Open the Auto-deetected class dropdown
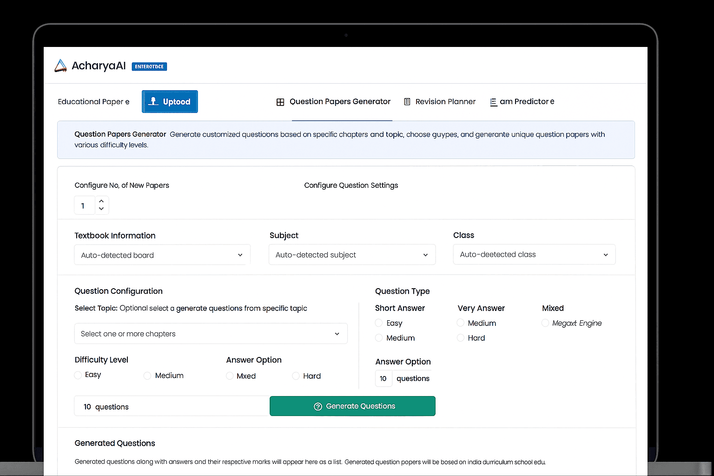Viewport: 714px width, 476px height. pos(534,254)
